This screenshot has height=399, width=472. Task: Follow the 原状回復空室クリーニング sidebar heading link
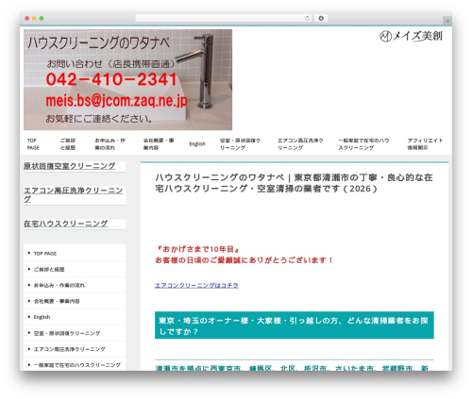click(70, 166)
